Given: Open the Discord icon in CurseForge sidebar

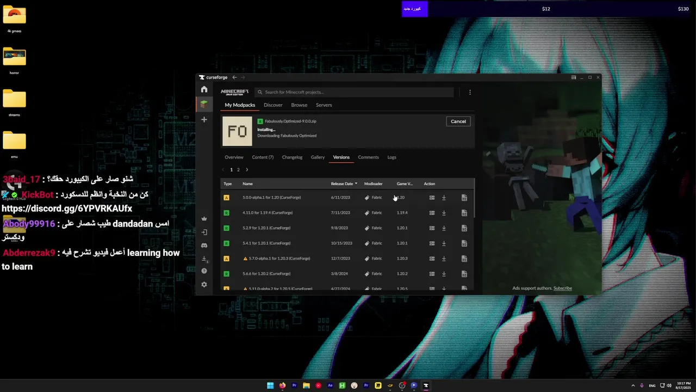Looking at the screenshot, I should tap(204, 246).
